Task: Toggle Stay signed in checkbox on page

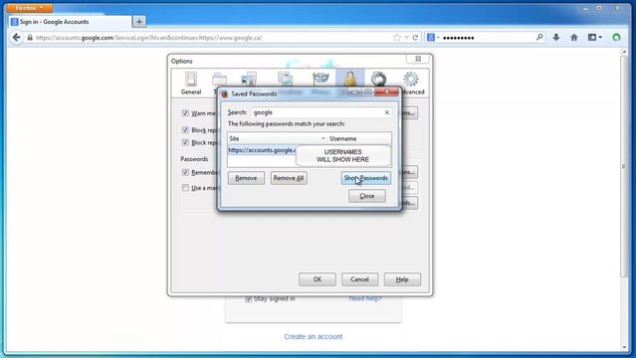Action: [x=248, y=299]
